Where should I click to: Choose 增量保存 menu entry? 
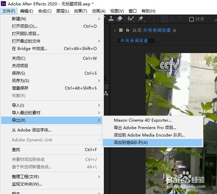pyautogui.click(x=52, y=88)
